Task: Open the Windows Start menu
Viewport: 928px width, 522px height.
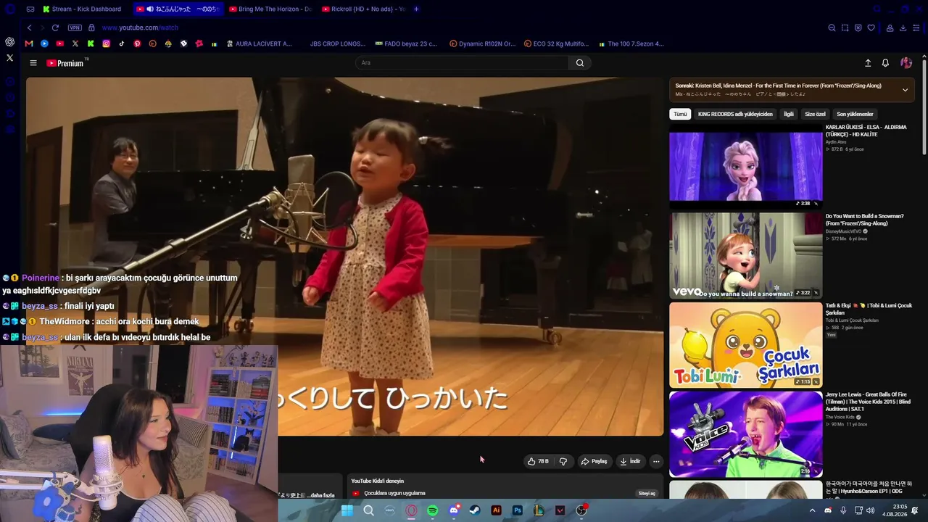Action: click(347, 510)
